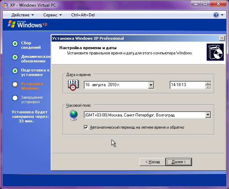Click the white dot beside Завершение установки
This screenshot has height=189, width=229.
click(x=15, y=98)
